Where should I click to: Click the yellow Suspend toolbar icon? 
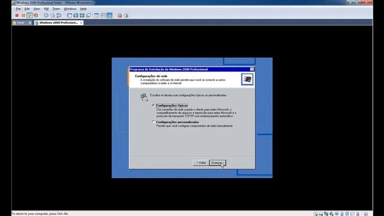(23, 16)
